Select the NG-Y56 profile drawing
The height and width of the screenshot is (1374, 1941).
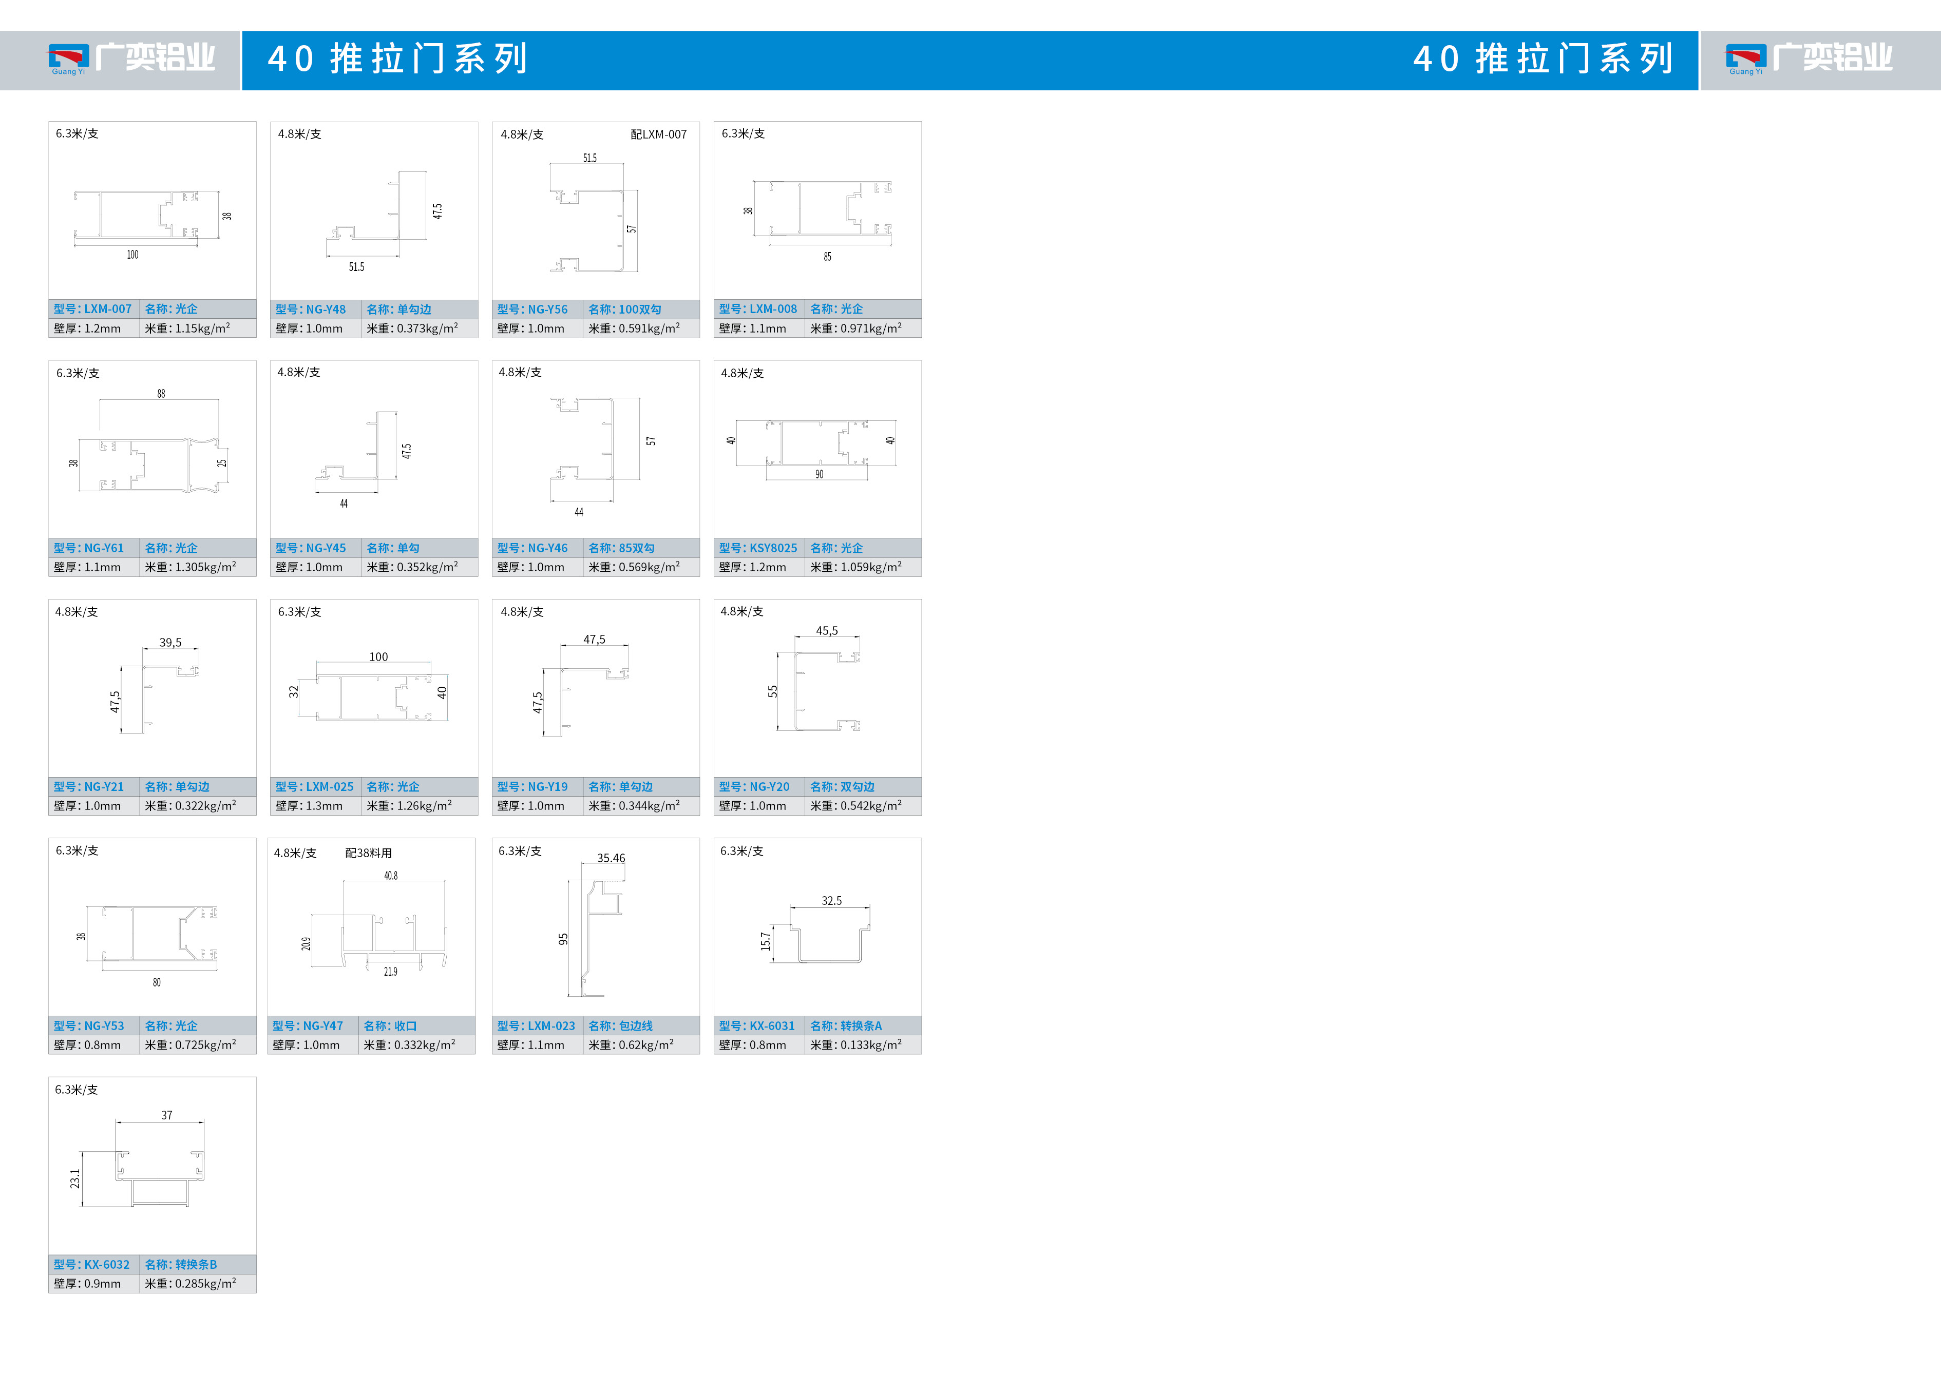click(x=594, y=213)
